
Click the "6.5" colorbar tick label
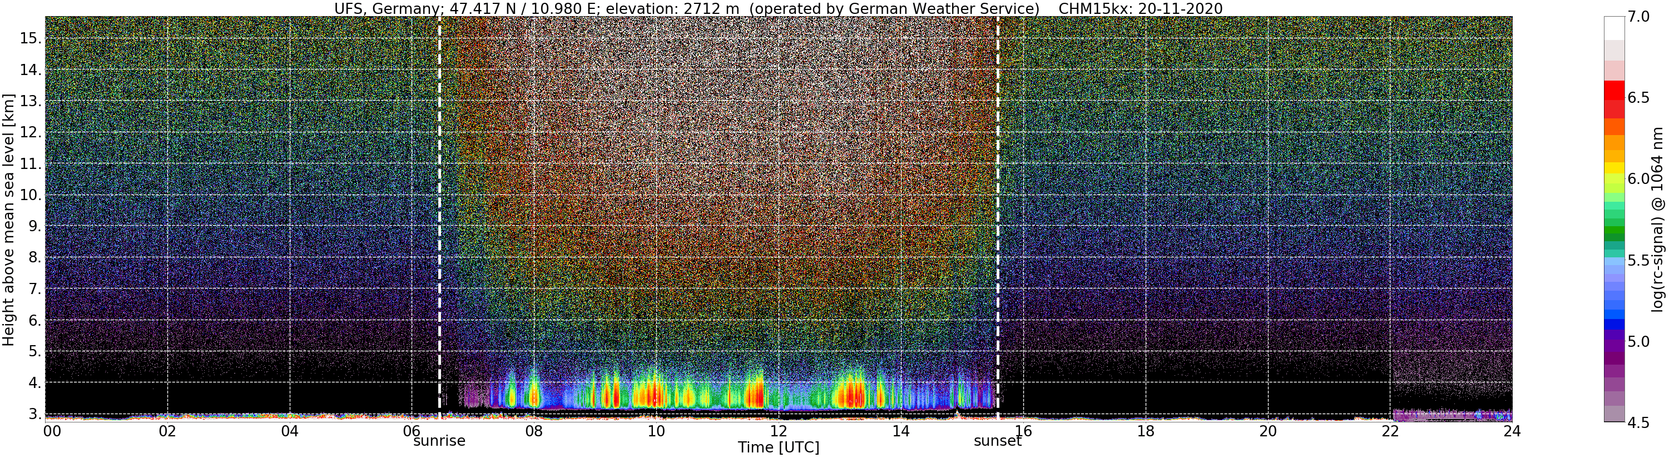(x=1638, y=98)
